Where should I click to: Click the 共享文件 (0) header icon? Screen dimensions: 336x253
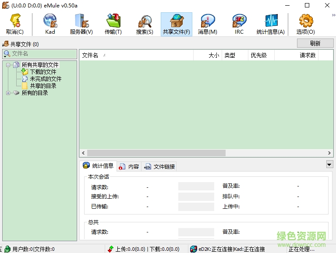(x=5, y=44)
